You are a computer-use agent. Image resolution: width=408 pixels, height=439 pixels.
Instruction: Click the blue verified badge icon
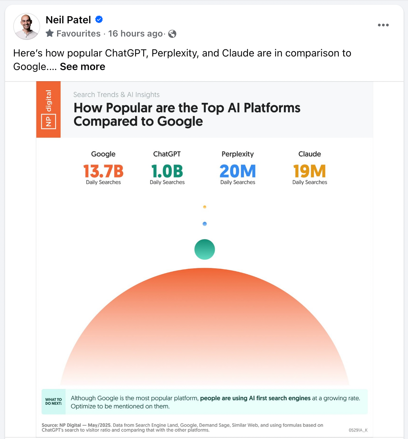pos(99,20)
